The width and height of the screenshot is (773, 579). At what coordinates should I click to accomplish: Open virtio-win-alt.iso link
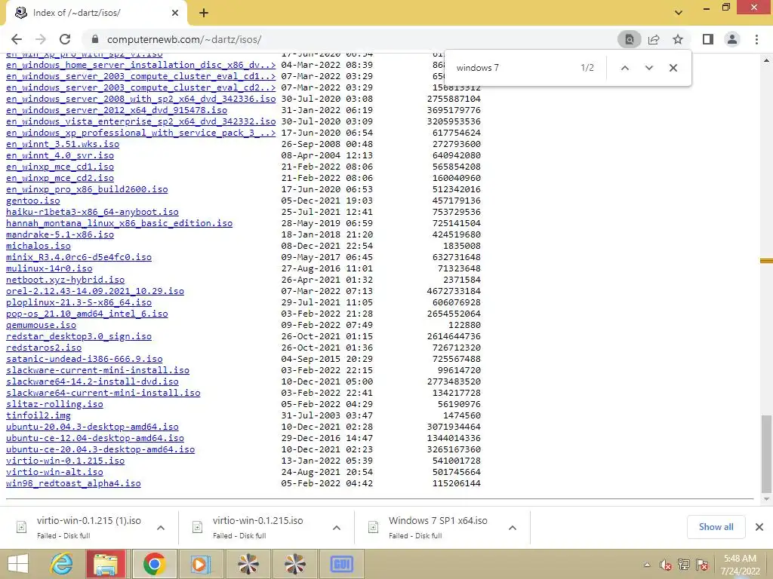pyautogui.click(x=54, y=472)
